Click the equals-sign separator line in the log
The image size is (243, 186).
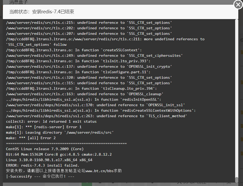coord(66,144)
